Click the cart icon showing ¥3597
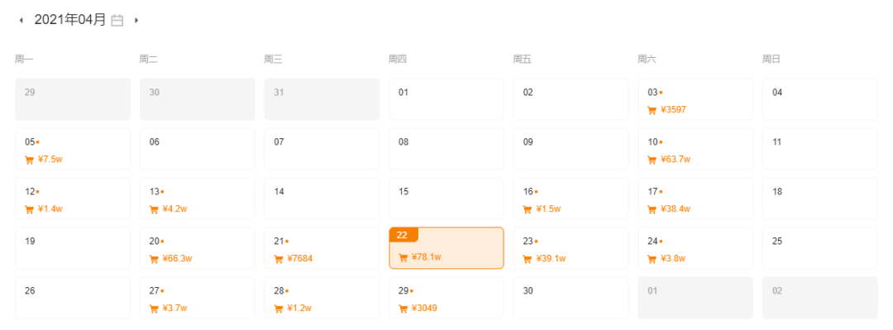893x330 pixels. coord(652,110)
